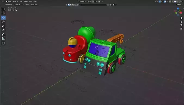Select the Move tool
Image resolution: width=184 pixels, height=105 pixels.
(x=3, y=18)
